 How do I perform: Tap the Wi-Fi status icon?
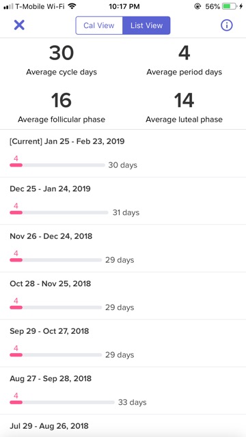tap(72, 6)
